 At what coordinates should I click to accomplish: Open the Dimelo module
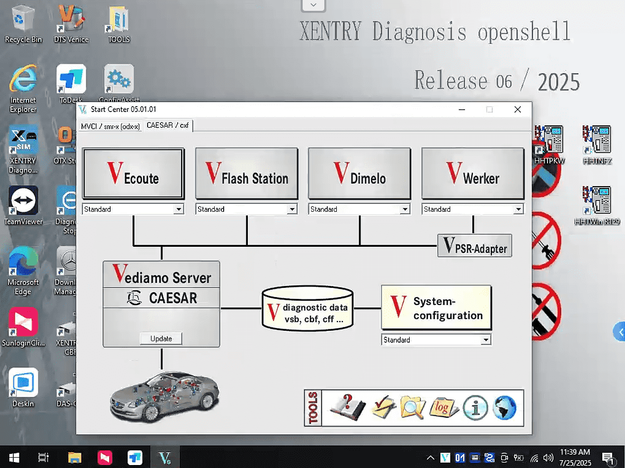pos(359,173)
